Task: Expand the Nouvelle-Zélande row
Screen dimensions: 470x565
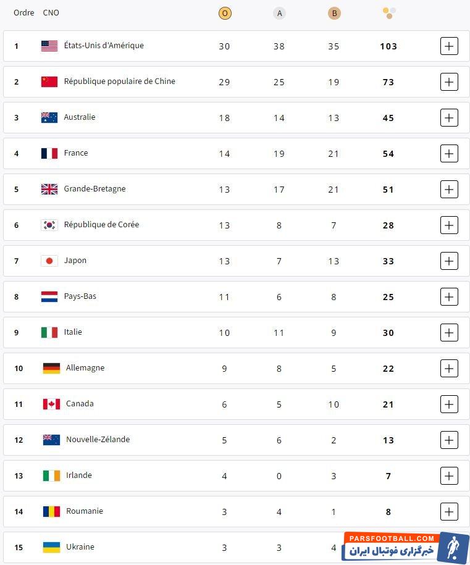Action: coord(449,440)
